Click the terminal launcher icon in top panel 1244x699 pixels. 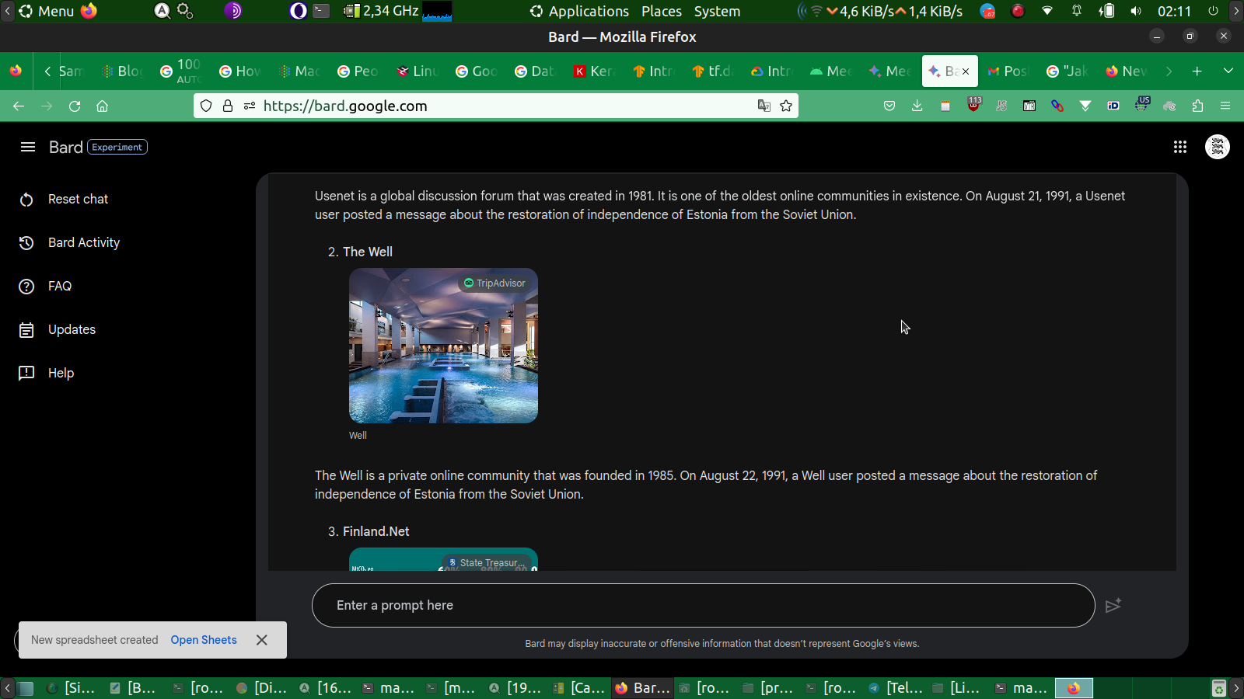coord(322,12)
